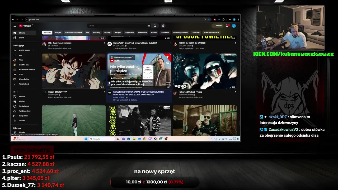Image resolution: width=338 pixels, height=190 pixels.
Task: Reload the page with the refresh icon
Action: 21,20
